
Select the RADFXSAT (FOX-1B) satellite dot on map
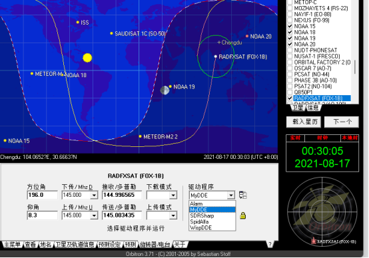215,57
